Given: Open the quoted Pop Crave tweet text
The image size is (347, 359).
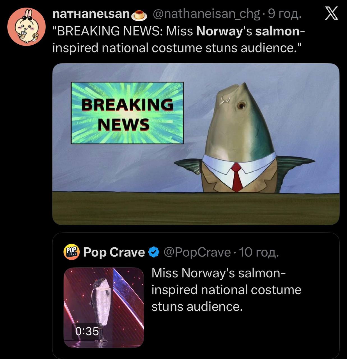Looking at the screenshot, I should tap(226, 290).
